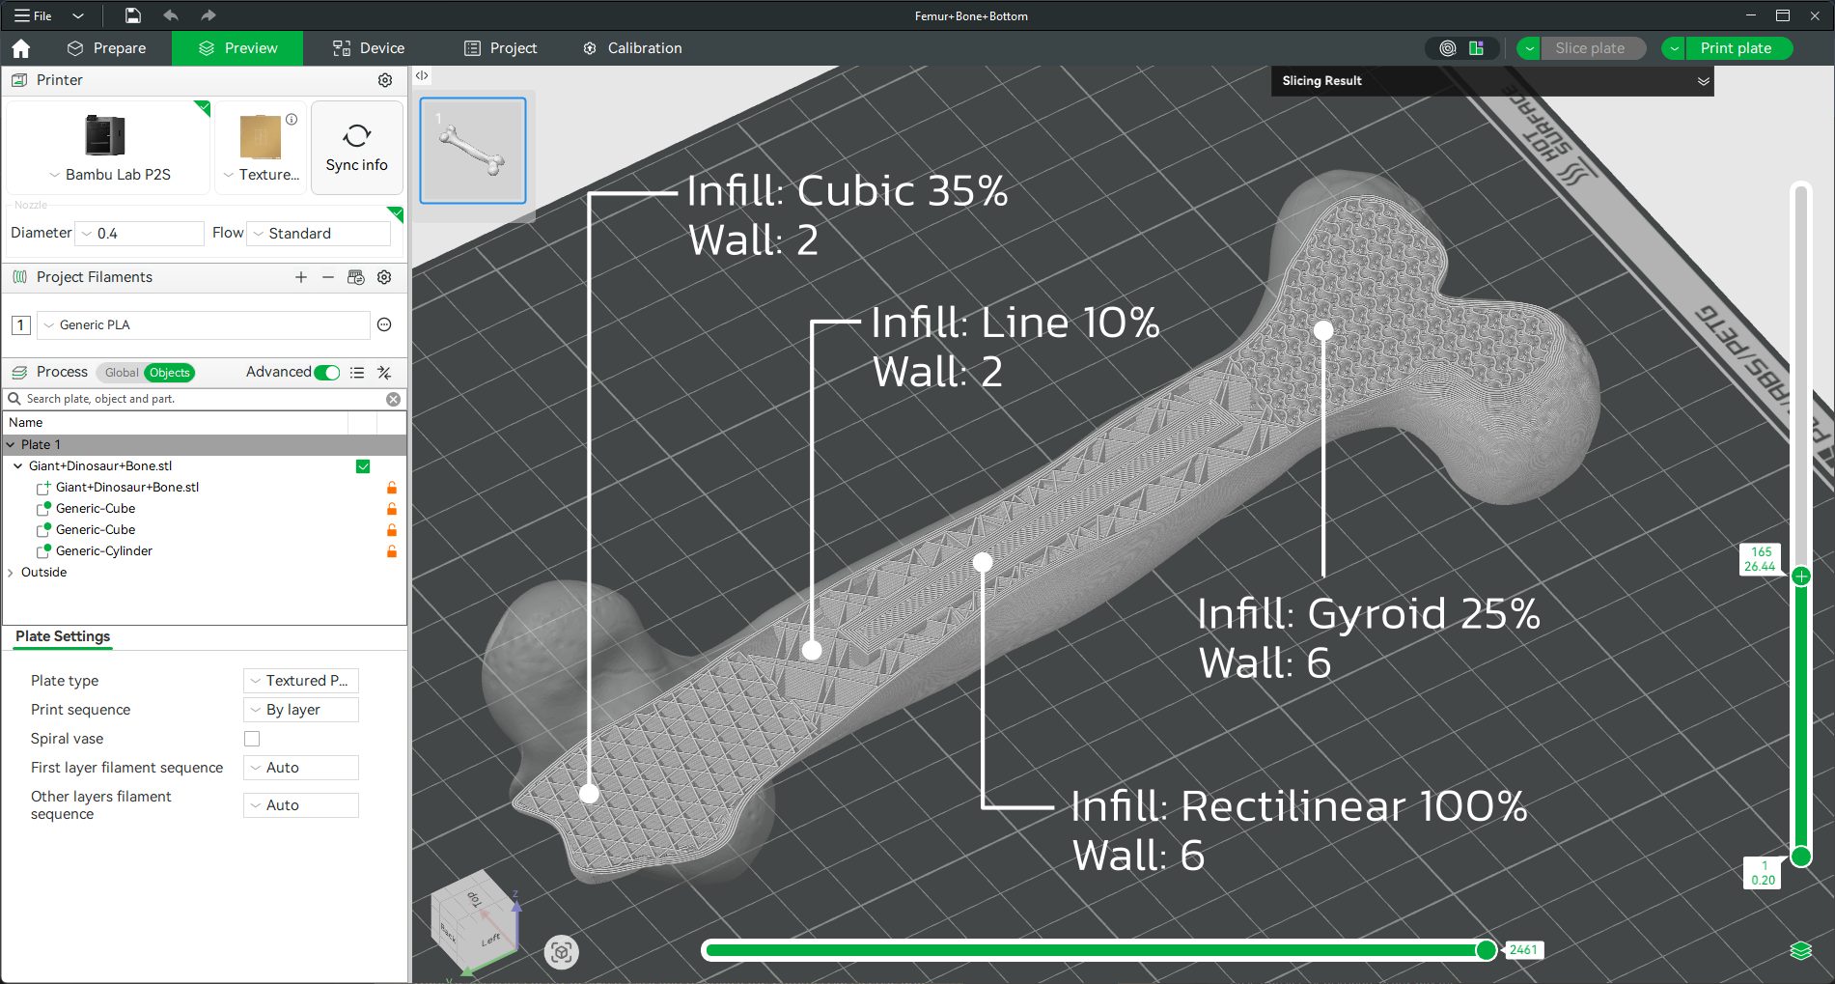The width and height of the screenshot is (1835, 984).
Task: Click Sync info button
Action: click(356, 149)
